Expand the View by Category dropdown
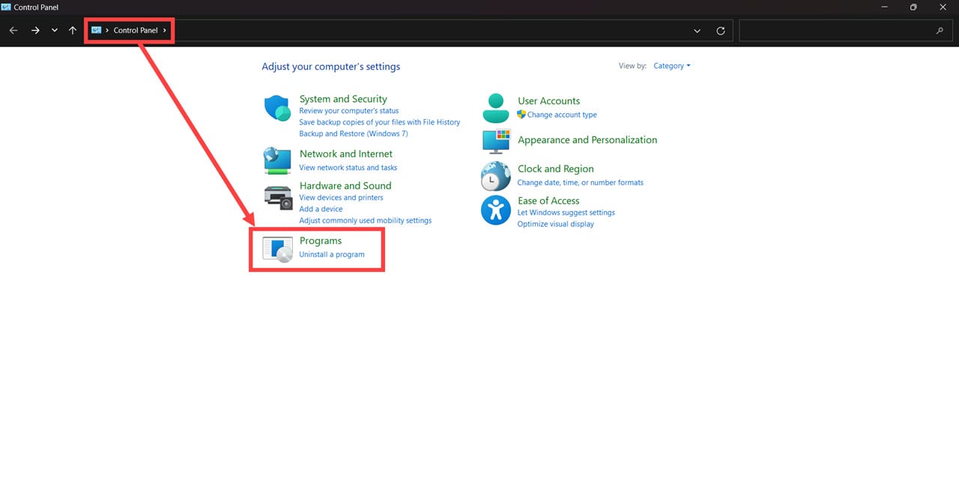The height and width of the screenshot is (501, 959). (671, 66)
